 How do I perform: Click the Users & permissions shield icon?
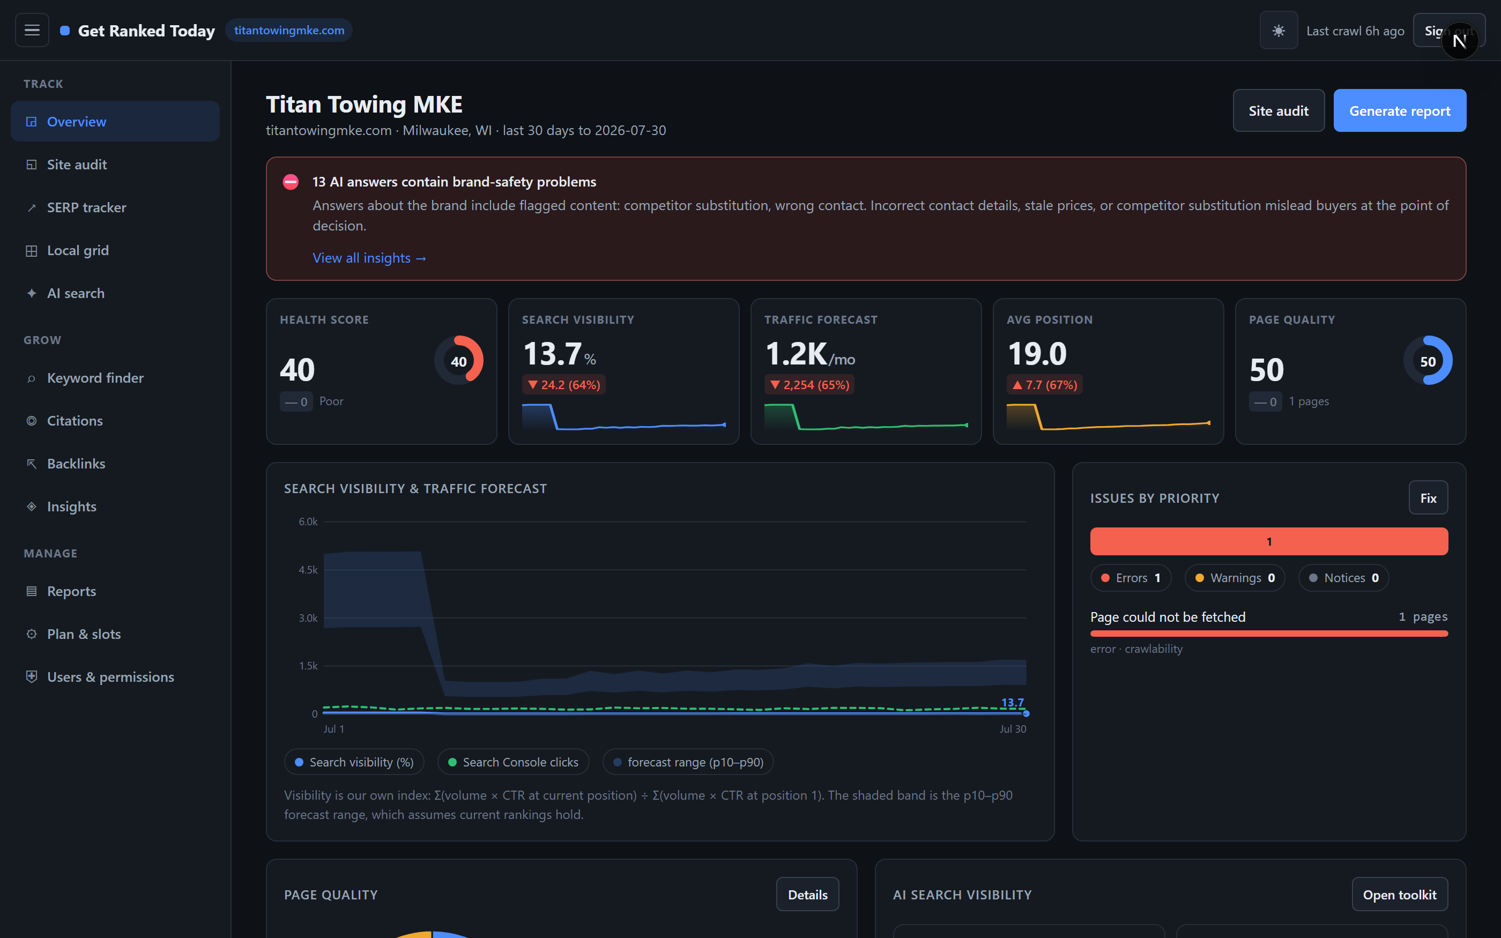(x=31, y=677)
